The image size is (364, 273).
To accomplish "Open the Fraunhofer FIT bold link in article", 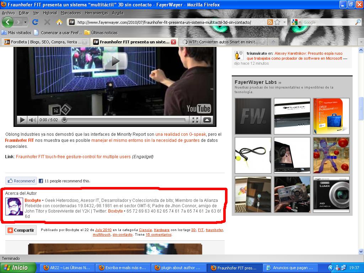I will tap(20, 140).
